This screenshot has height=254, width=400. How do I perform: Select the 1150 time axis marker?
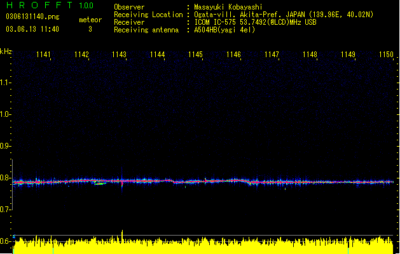pyautogui.click(x=386, y=55)
